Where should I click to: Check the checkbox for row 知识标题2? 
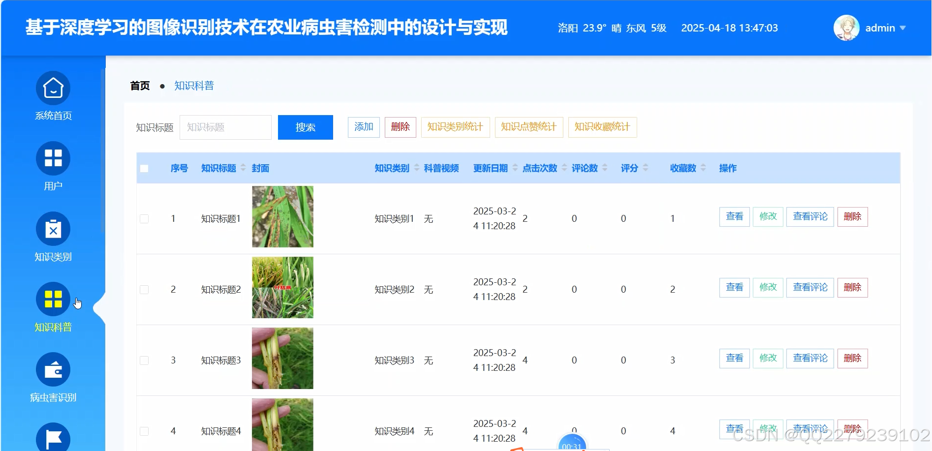click(x=144, y=290)
